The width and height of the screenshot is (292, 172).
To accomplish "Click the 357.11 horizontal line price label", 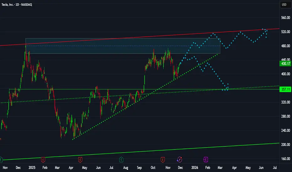I will [285, 89].
